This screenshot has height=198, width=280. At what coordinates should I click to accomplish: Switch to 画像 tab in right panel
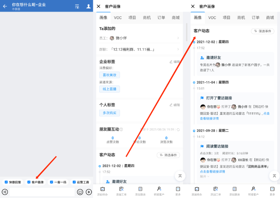click(197, 18)
